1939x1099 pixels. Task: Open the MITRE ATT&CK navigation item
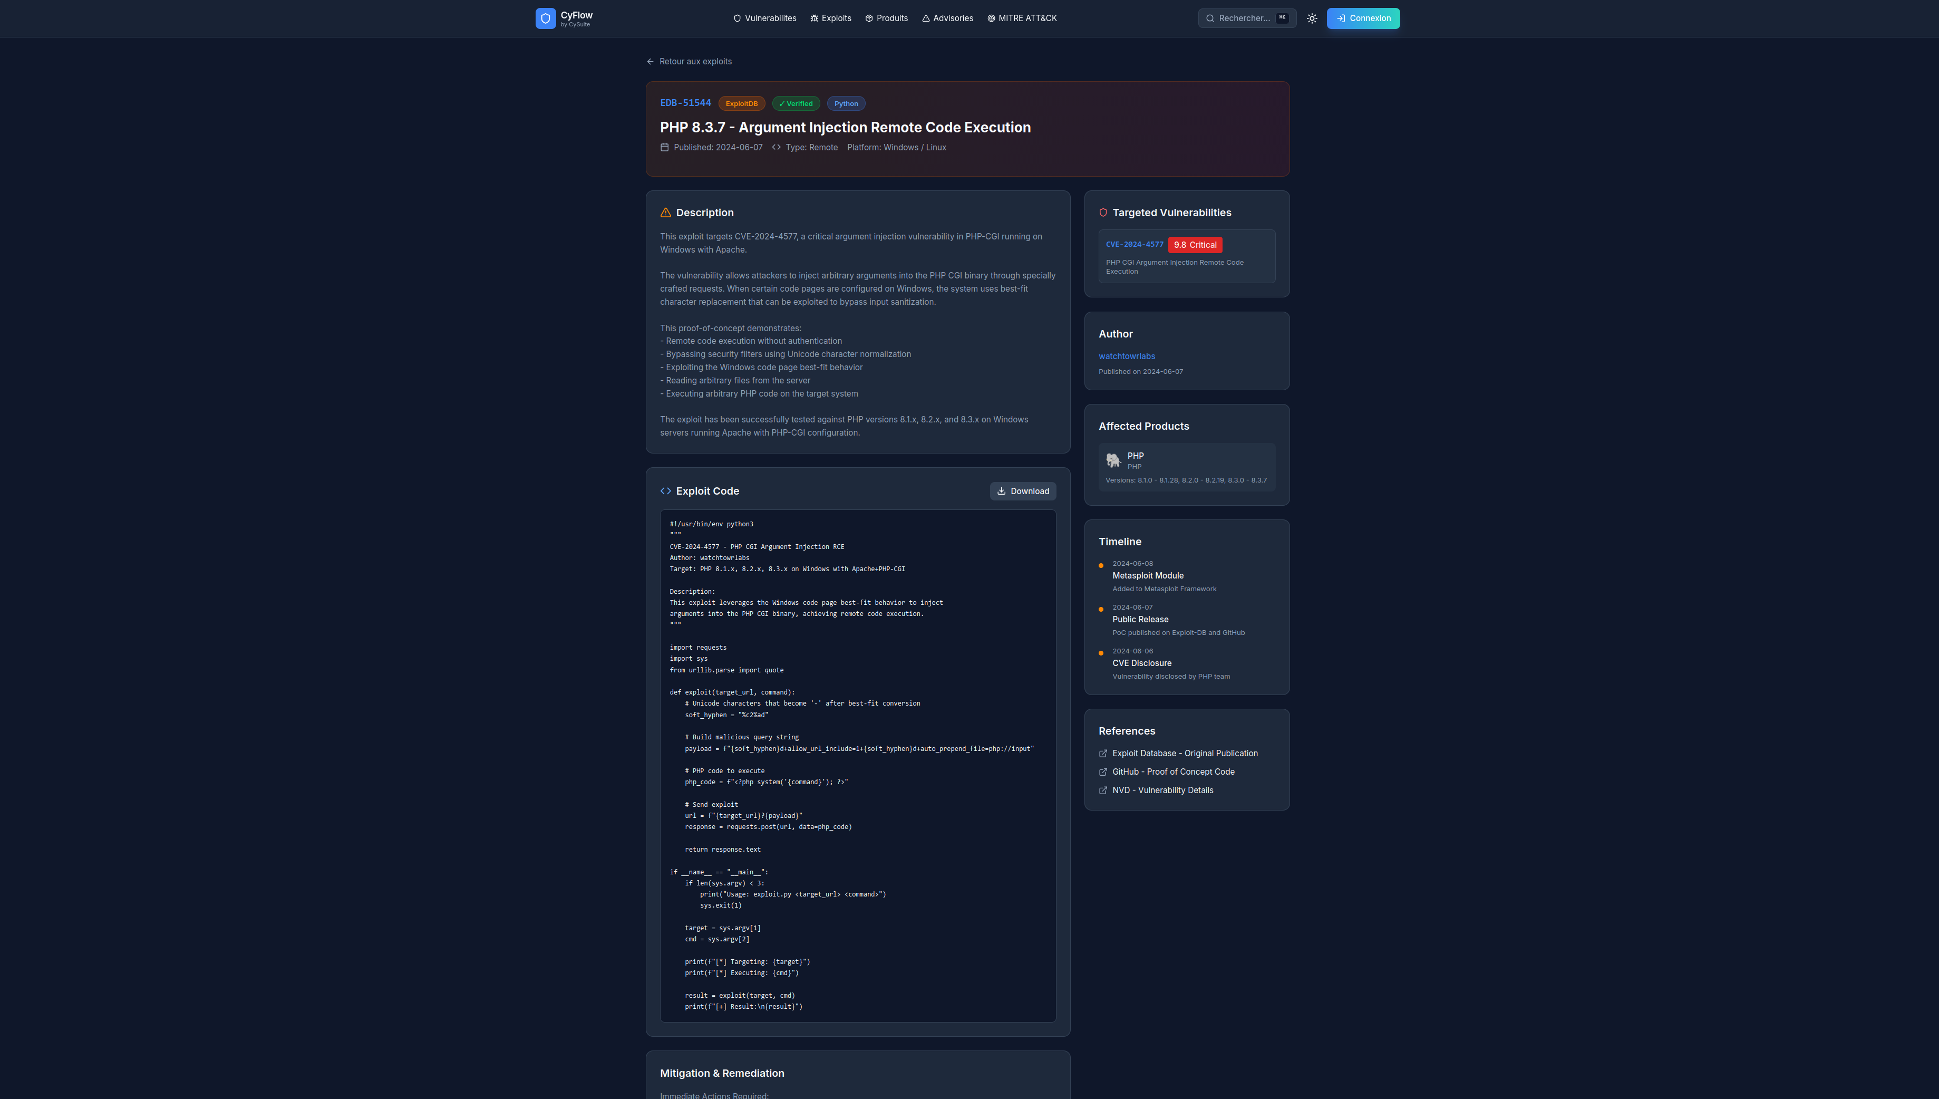pos(1022,18)
